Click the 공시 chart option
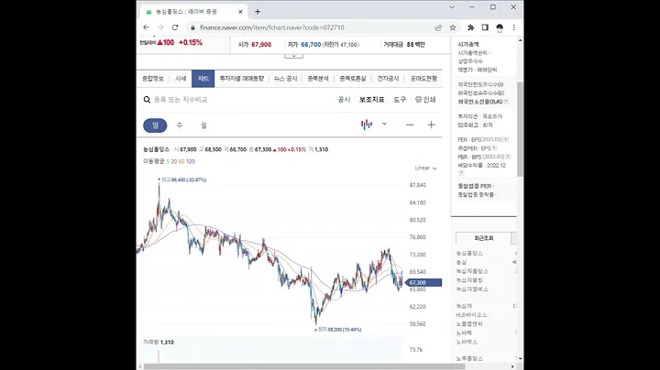The image size is (660, 370). (x=344, y=100)
